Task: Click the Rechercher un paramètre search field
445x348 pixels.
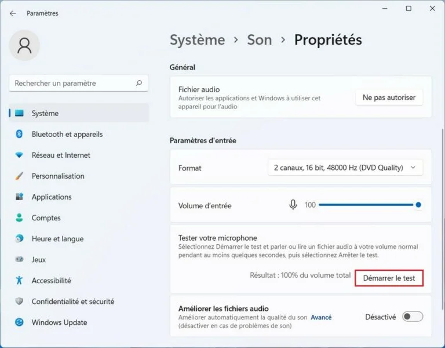Action: click(x=72, y=84)
